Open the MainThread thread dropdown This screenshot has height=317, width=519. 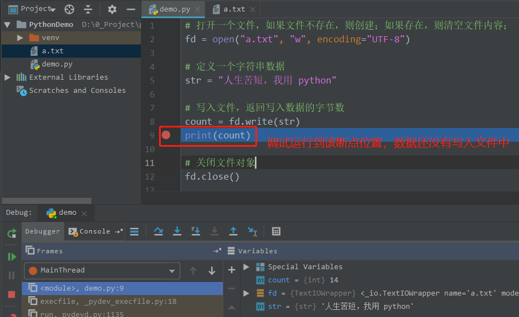click(172, 270)
